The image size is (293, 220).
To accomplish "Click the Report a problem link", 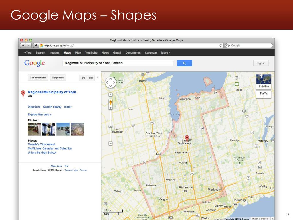I will 260,219.
